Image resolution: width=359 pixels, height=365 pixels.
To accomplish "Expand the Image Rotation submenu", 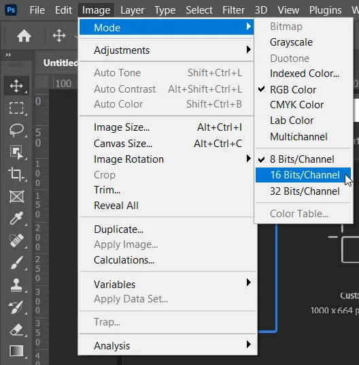I will [x=167, y=159].
